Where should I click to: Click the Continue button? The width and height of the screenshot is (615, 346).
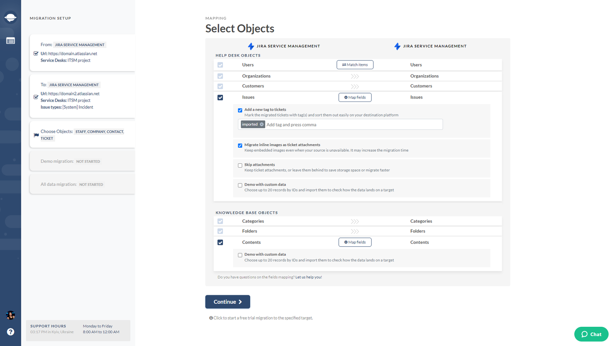[228, 302]
